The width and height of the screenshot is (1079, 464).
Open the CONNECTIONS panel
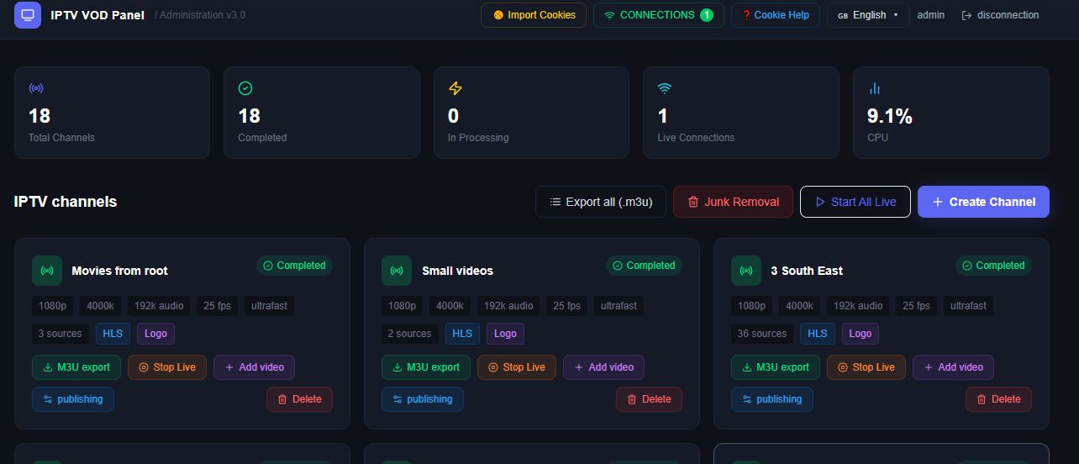coord(659,15)
